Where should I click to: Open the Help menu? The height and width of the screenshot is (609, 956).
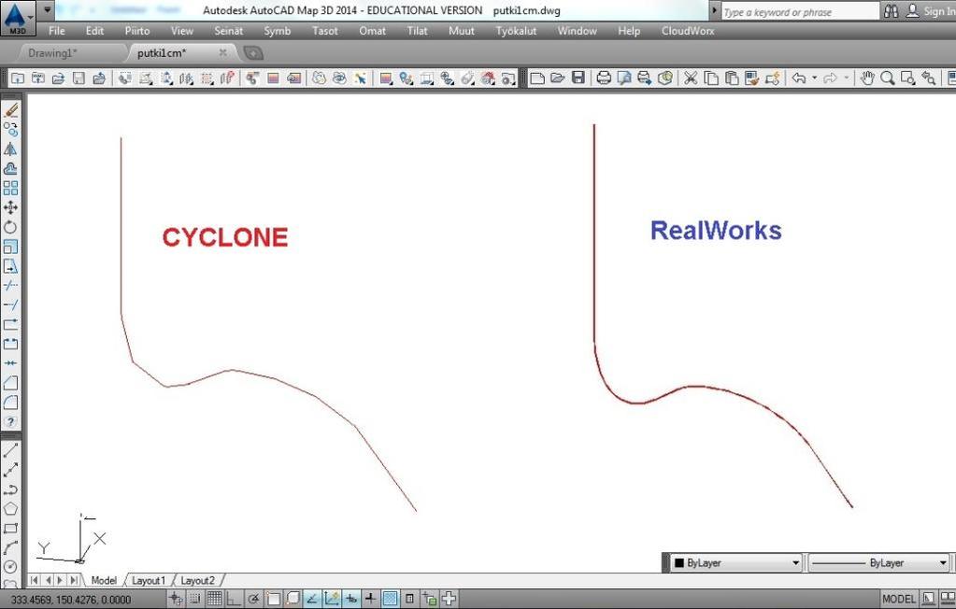629,31
